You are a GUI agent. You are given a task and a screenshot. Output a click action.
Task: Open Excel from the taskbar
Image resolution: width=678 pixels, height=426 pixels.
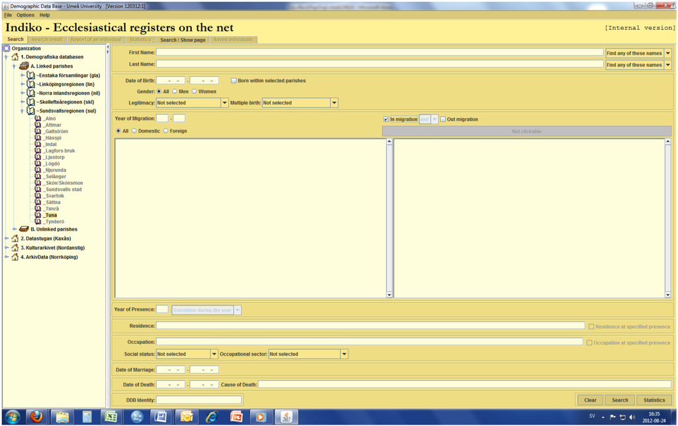pyautogui.click(x=111, y=417)
